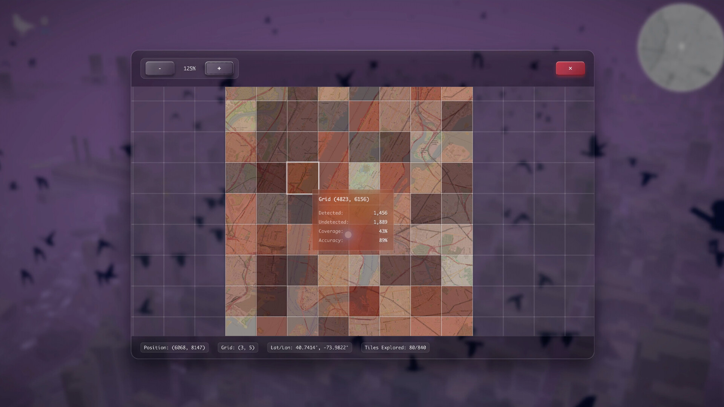This screenshot has height=407, width=724.
Task: Click the Undetected: 1,889 value
Action: coord(380,222)
